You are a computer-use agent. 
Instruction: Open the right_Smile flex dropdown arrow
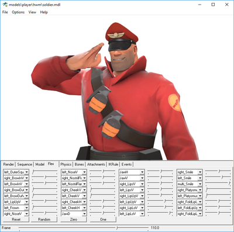[200, 172]
